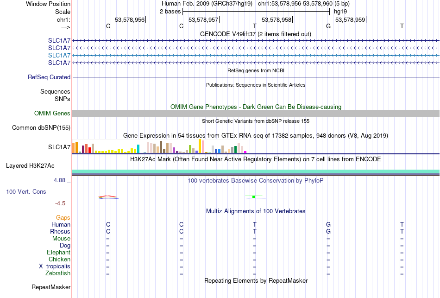
Task: Click the ---> strand direction arrow
Action: coord(65,27)
